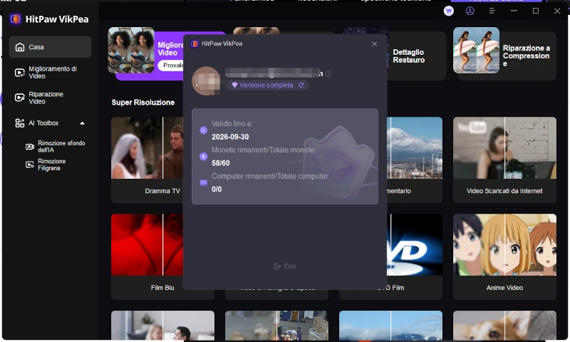Open the hamburger menu in title bar

point(492,11)
